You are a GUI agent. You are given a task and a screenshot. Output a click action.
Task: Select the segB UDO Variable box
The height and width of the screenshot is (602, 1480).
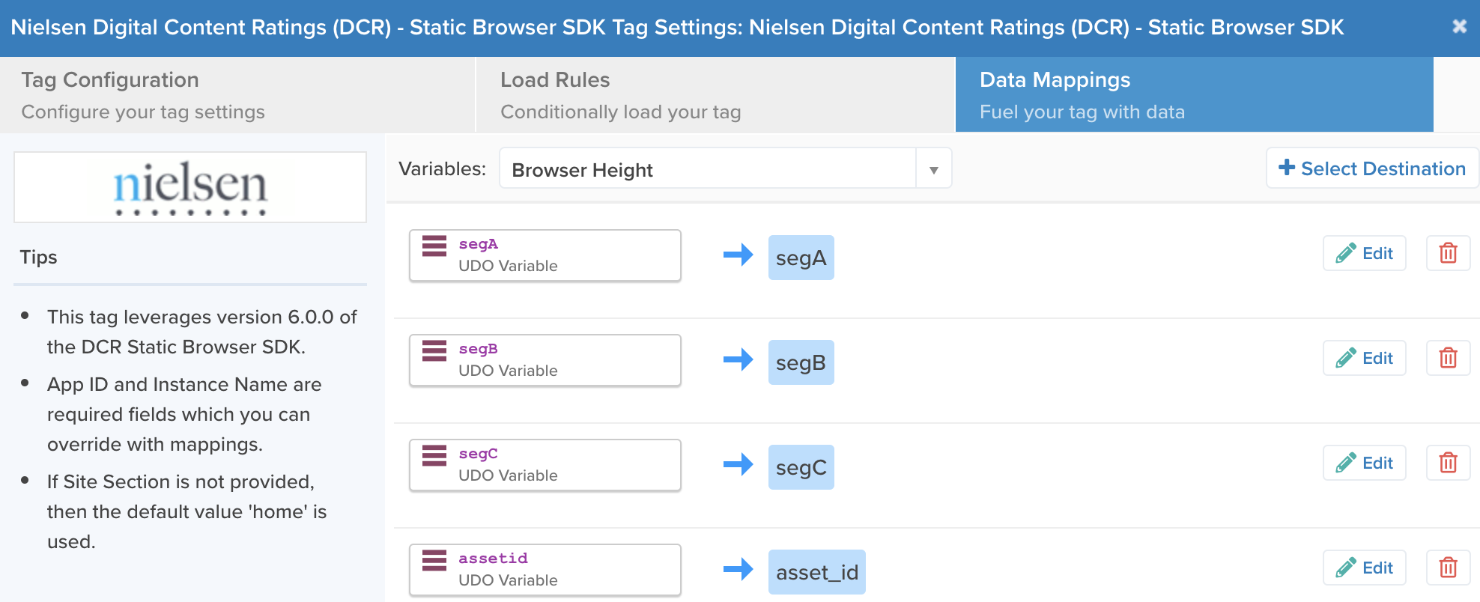point(545,360)
